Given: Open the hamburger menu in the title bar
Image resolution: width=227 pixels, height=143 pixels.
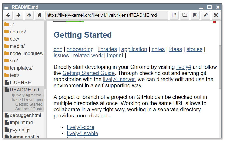Looking at the screenshot, I should click(6, 7).
